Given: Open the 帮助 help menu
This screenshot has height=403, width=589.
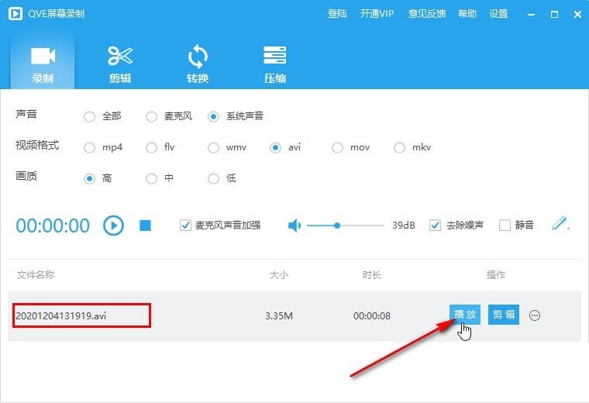Looking at the screenshot, I should click(467, 14).
